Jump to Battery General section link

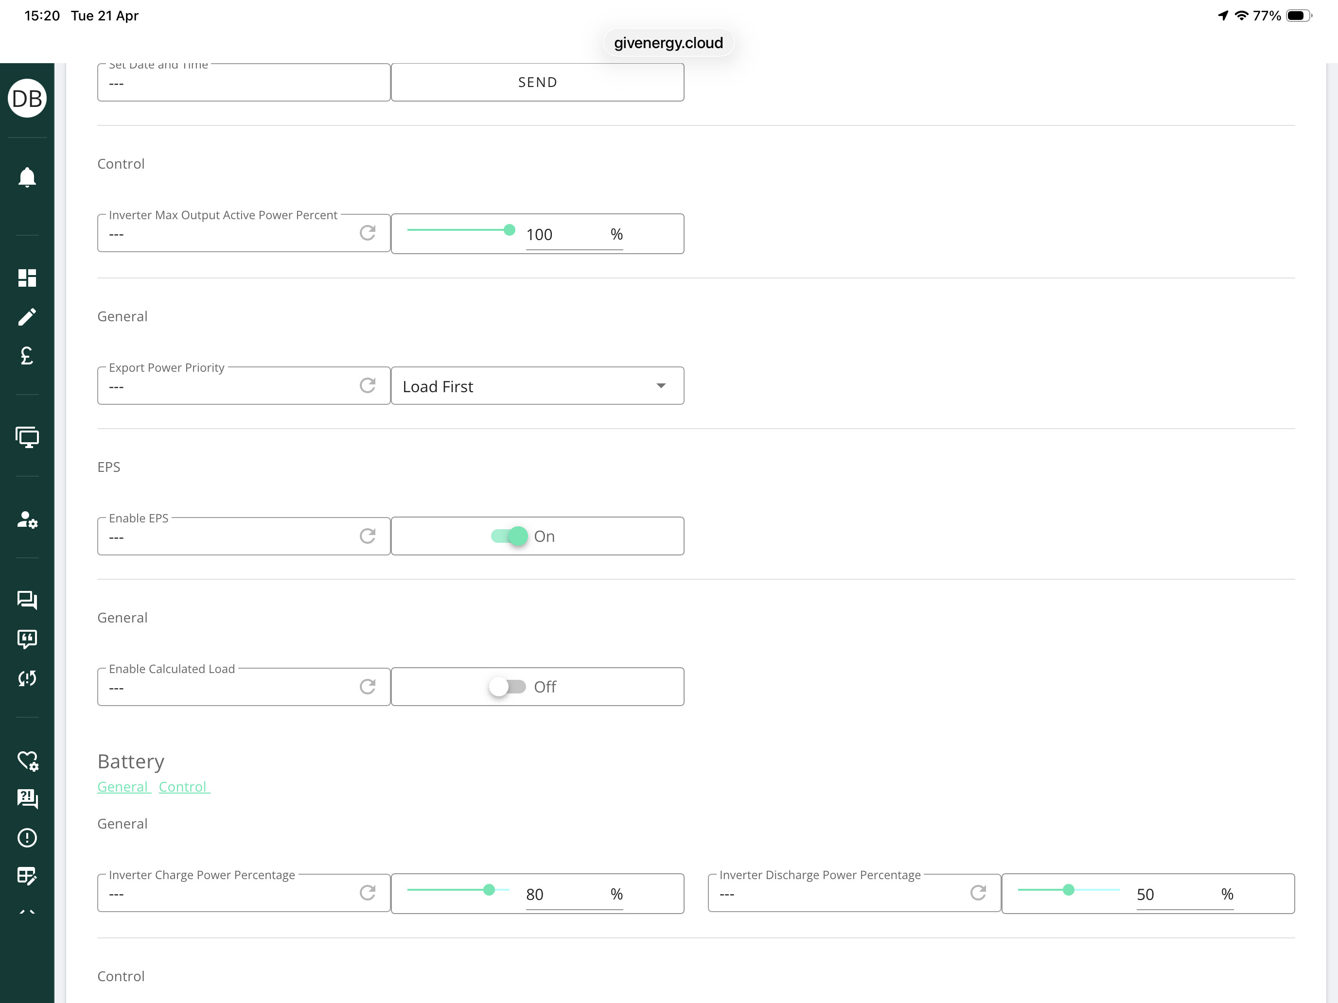(123, 787)
